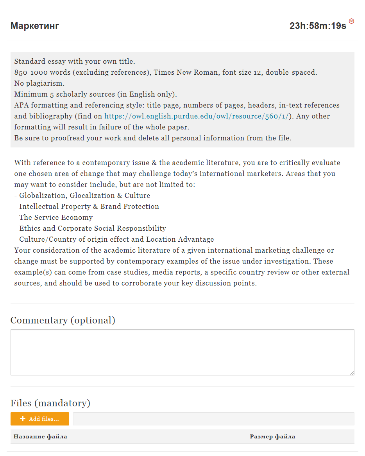The width and height of the screenshot is (365, 456).
Task: Click the empty file upload progress bar
Action: [213, 419]
